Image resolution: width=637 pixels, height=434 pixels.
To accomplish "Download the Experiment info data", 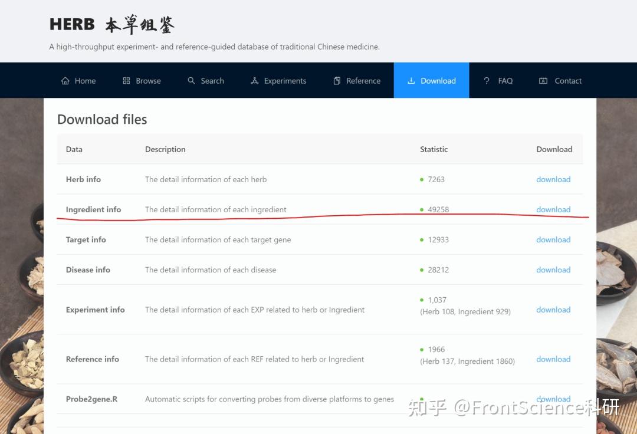I will (x=553, y=310).
